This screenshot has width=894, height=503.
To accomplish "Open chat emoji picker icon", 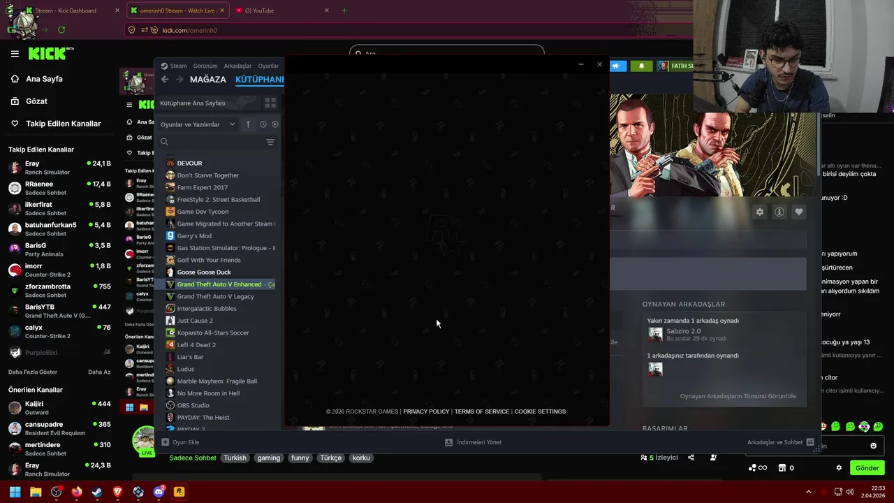I will tap(873, 446).
